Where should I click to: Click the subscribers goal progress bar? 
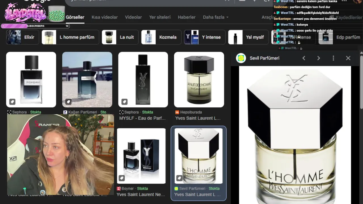click(35, 26)
